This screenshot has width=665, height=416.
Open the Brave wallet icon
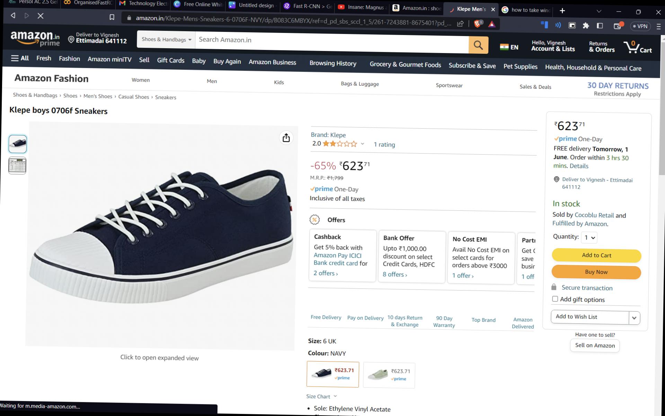pos(618,26)
